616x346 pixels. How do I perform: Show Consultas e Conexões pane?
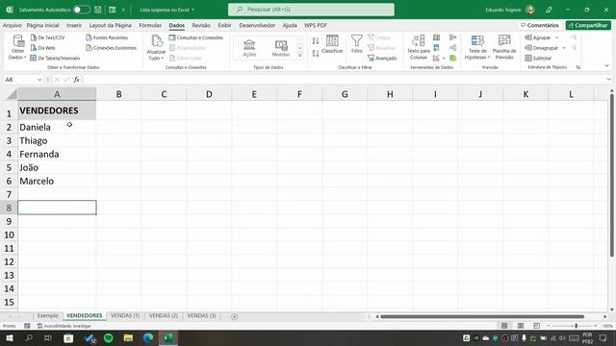(x=196, y=37)
